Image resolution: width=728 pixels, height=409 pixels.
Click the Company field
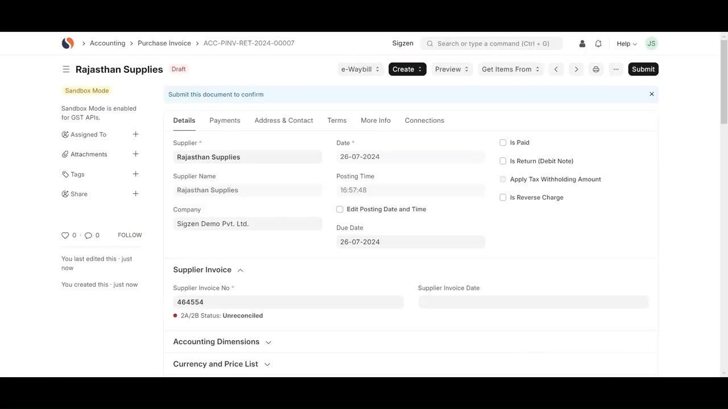click(247, 224)
